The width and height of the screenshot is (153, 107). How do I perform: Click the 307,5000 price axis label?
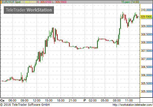(x=146, y=51)
